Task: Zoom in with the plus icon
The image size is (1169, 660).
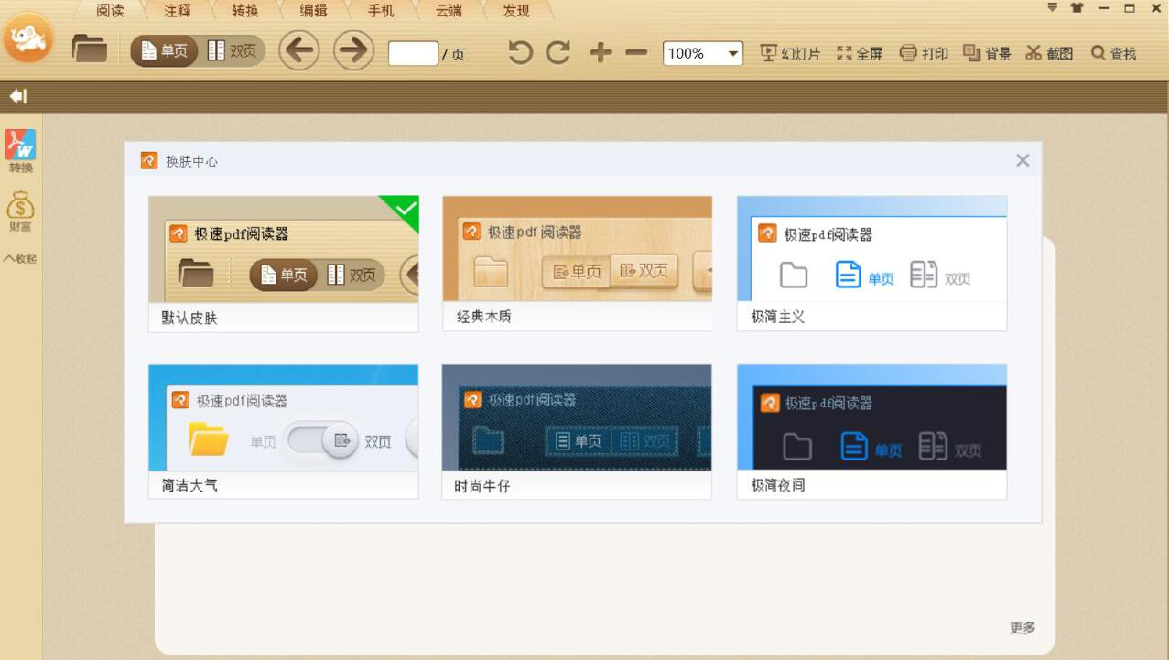Action: pyautogui.click(x=600, y=53)
